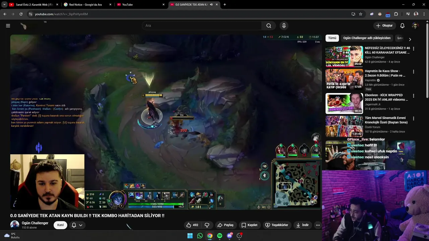Open WhatsApp from the taskbar

(x=200, y=236)
